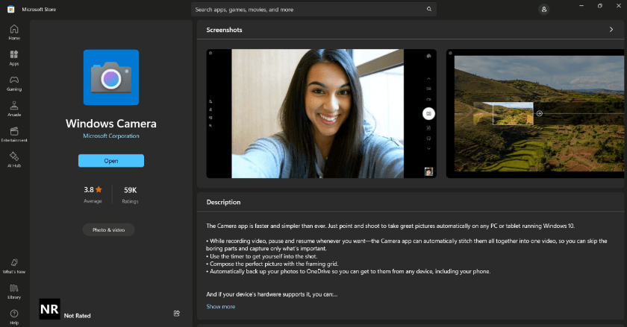Click the 'Use the timer' description line
This screenshot has width=627, height=327.
point(261,256)
